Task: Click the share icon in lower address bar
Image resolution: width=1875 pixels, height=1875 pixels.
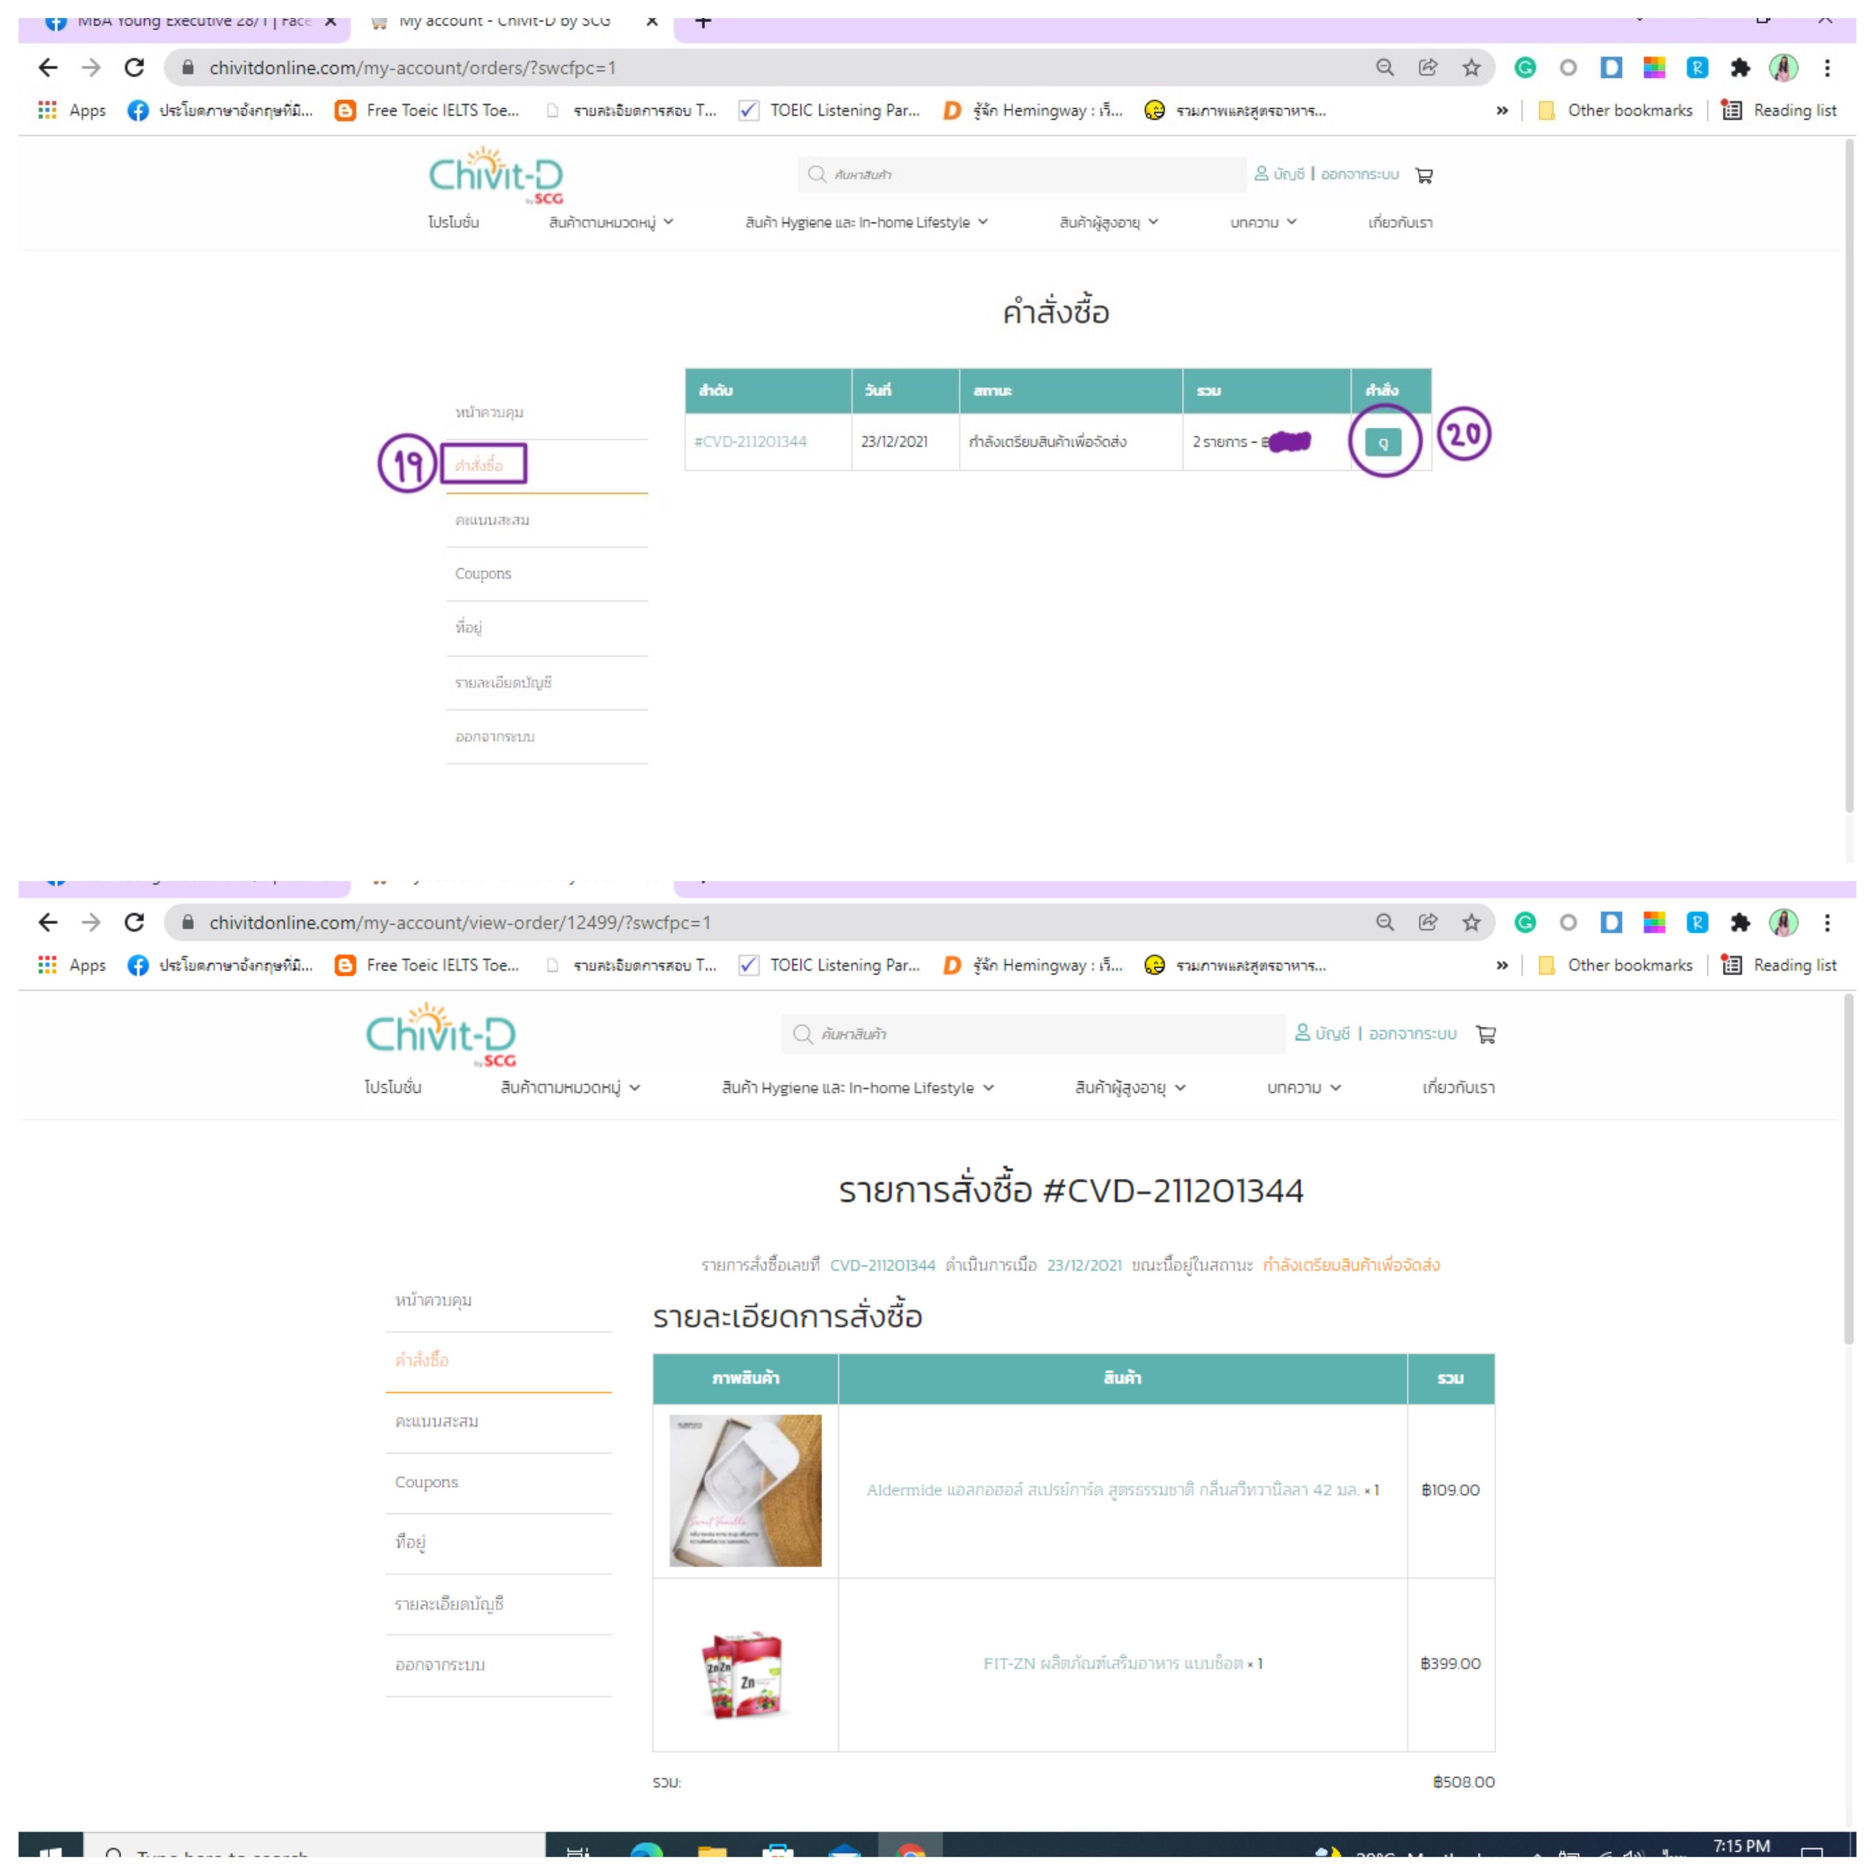Action: [x=1427, y=922]
